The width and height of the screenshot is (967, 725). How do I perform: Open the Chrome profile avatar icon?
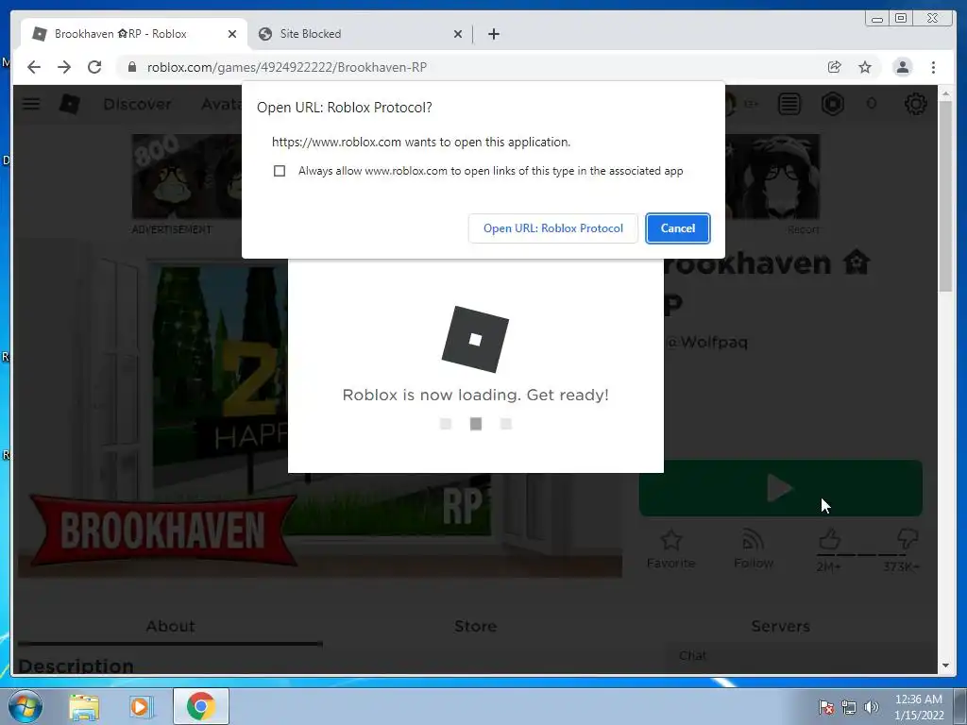(x=902, y=67)
